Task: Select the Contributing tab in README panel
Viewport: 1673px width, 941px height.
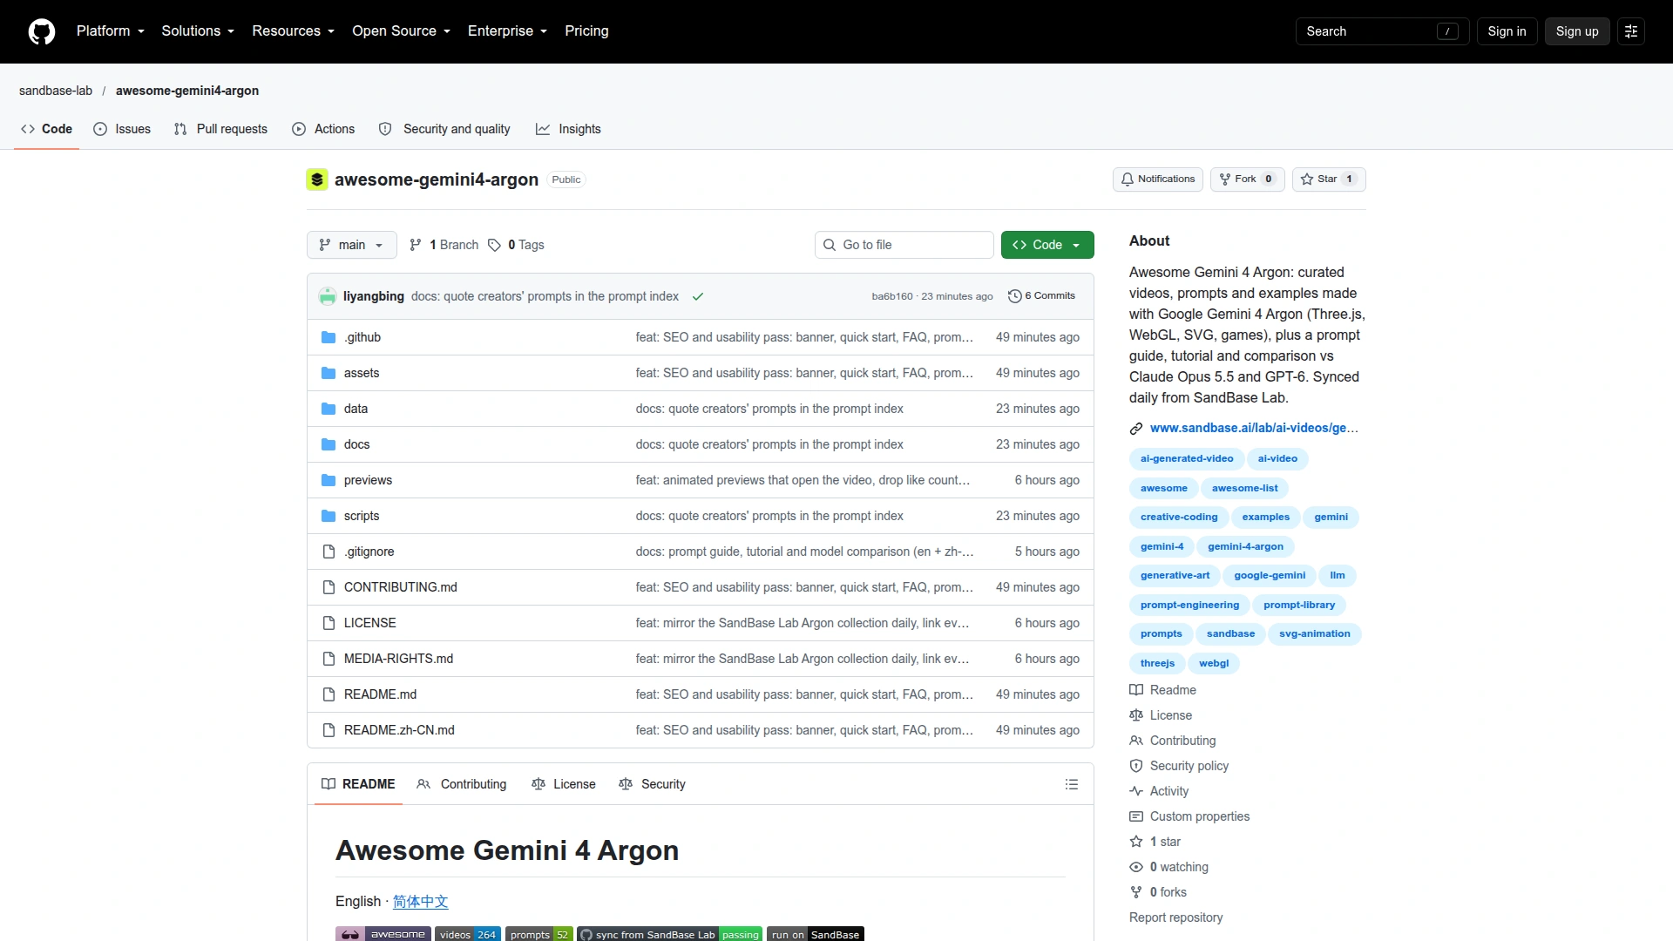Action: [x=462, y=784]
